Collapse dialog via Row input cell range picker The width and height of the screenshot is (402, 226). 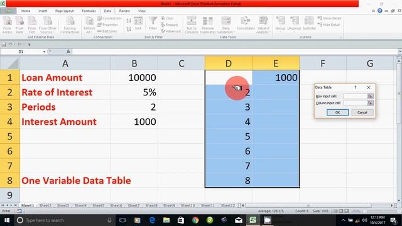pyautogui.click(x=370, y=96)
